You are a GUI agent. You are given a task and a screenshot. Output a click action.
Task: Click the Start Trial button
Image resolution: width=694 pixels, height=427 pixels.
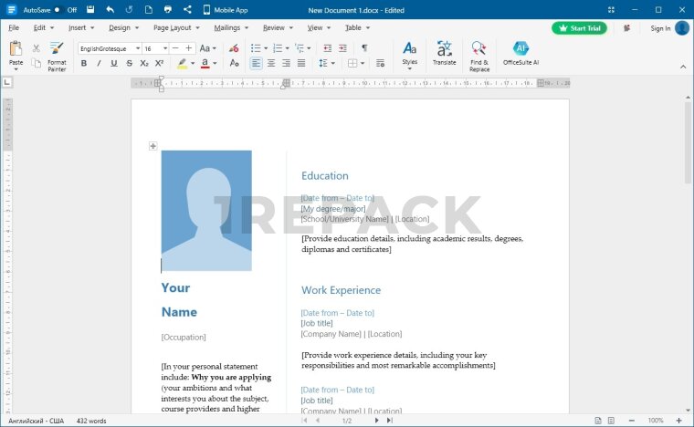pyautogui.click(x=579, y=28)
